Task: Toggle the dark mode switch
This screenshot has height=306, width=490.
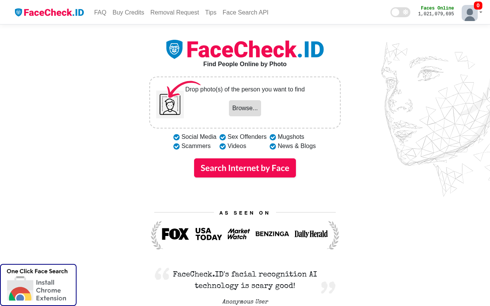Action: click(400, 12)
